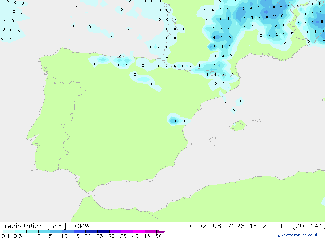Click the '25' legend scale label

tap(99, 236)
